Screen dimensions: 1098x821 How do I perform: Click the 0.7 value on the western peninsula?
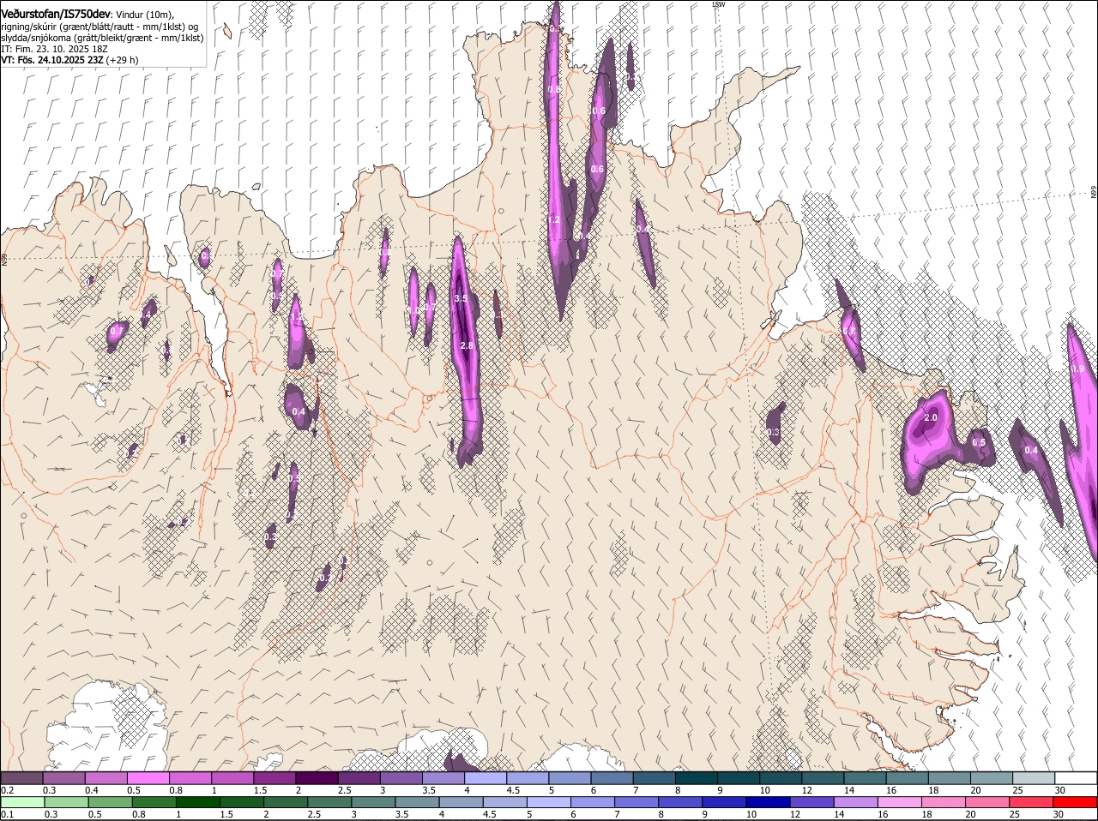[x=117, y=331]
